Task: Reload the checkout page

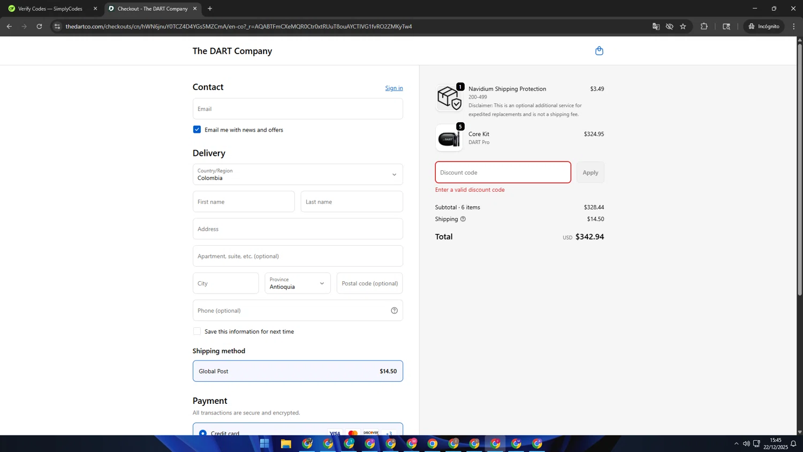Action: click(39, 26)
